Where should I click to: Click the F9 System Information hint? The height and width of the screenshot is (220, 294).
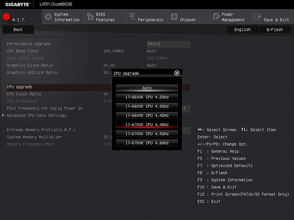[x=225, y=180]
